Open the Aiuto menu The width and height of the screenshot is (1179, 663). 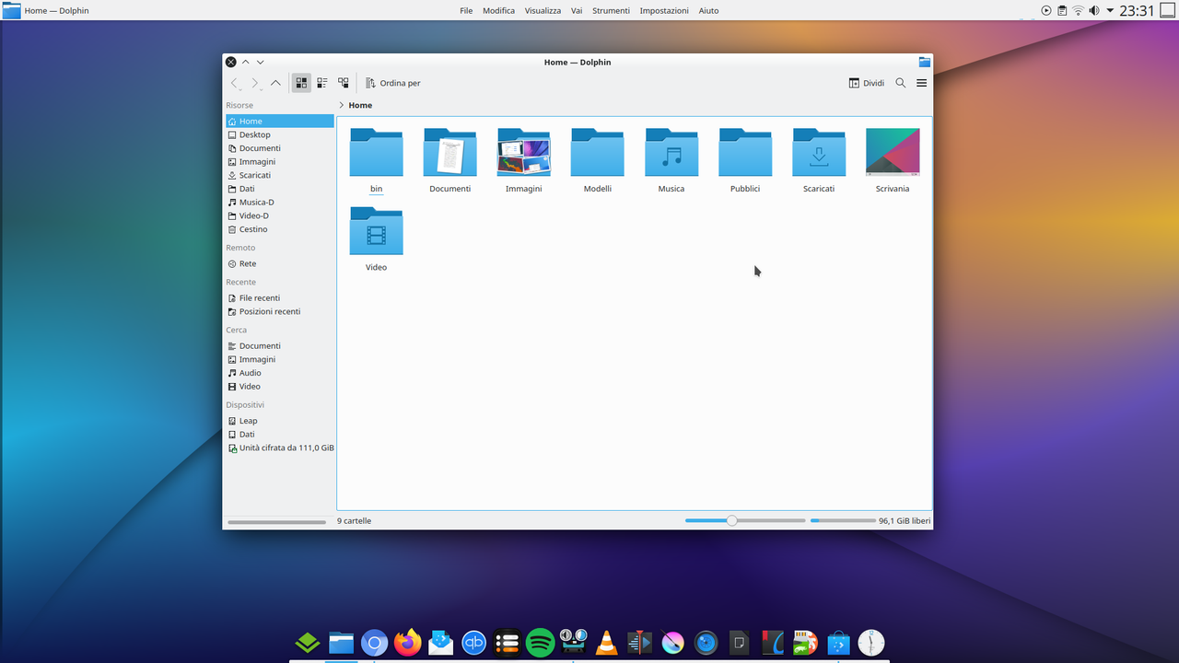(708, 11)
